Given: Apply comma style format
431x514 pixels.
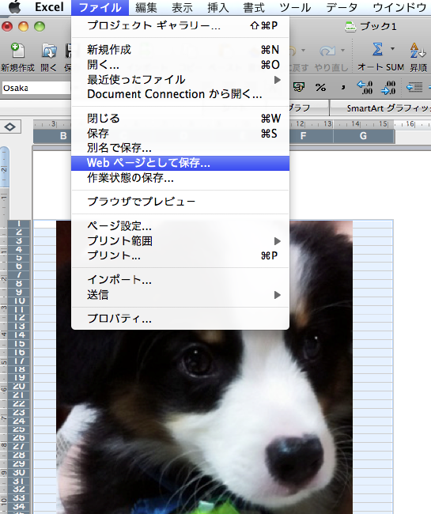Looking at the screenshot, I should tap(343, 87).
